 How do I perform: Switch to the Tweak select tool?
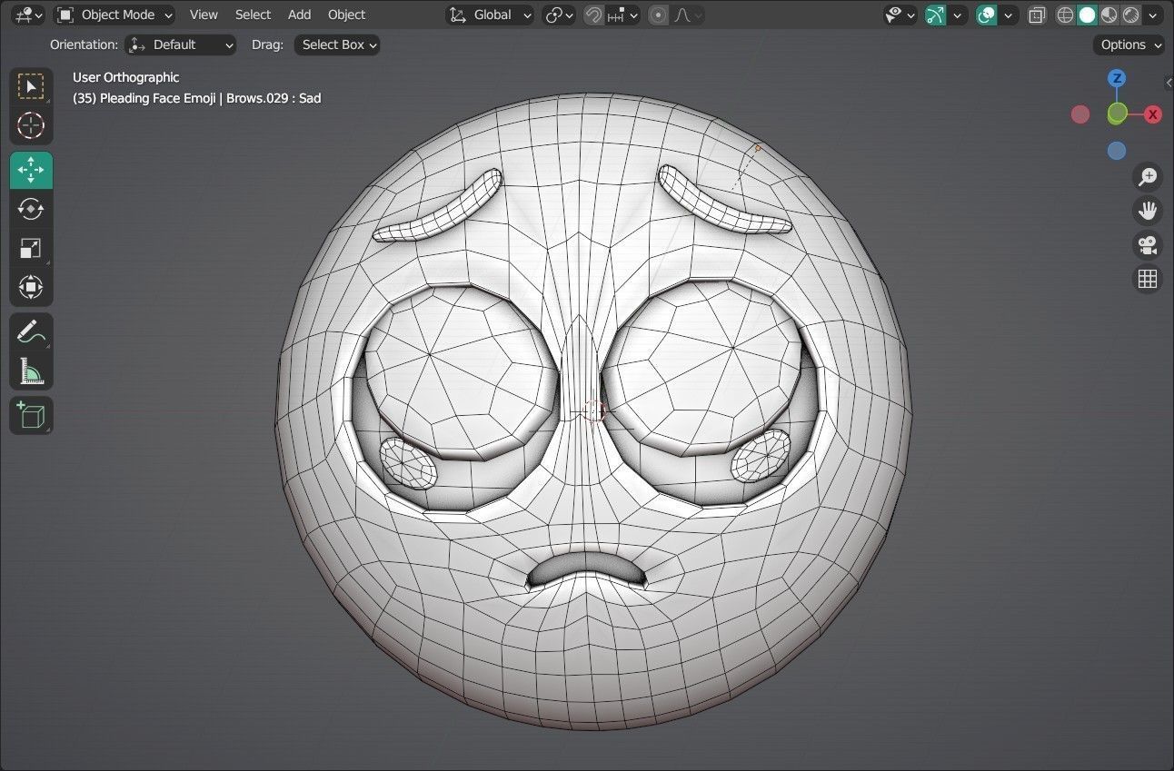(31, 86)
